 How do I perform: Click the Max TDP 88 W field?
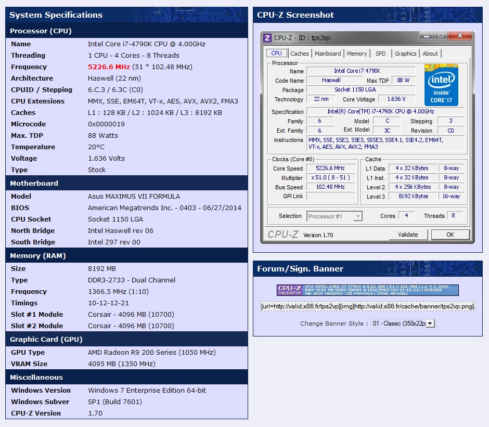click(x=403, y=80)
